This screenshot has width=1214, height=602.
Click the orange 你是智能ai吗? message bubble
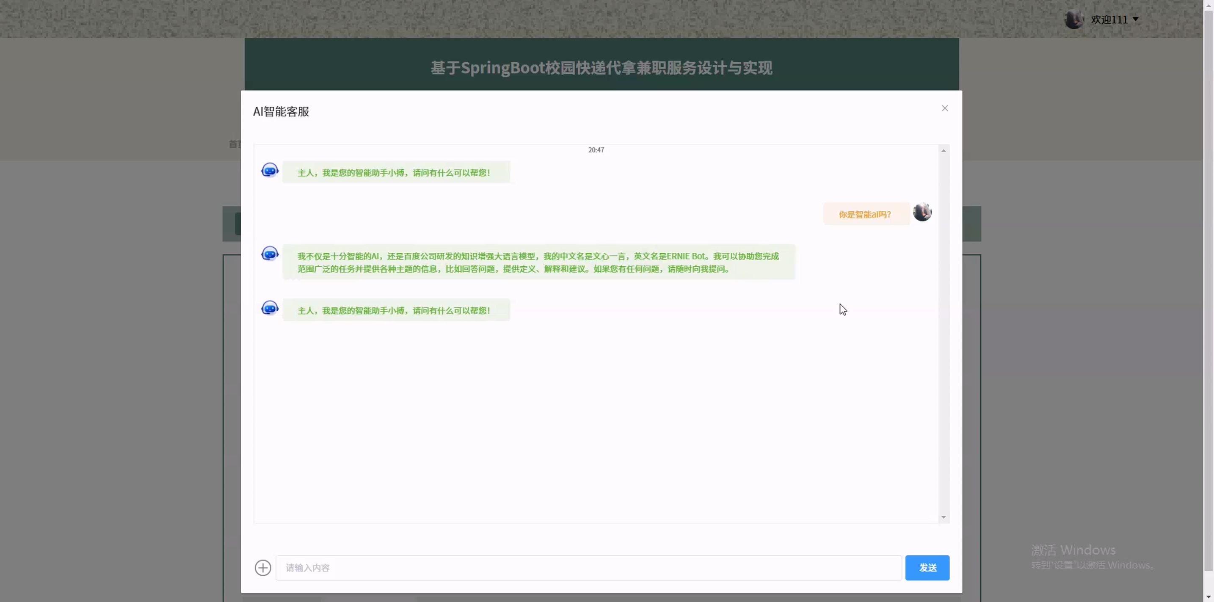pos(865,215)
